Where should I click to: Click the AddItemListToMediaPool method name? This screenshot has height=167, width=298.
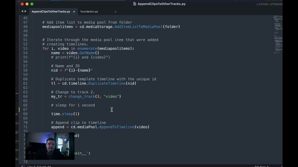pyautogui.click(x=139, y=27)
